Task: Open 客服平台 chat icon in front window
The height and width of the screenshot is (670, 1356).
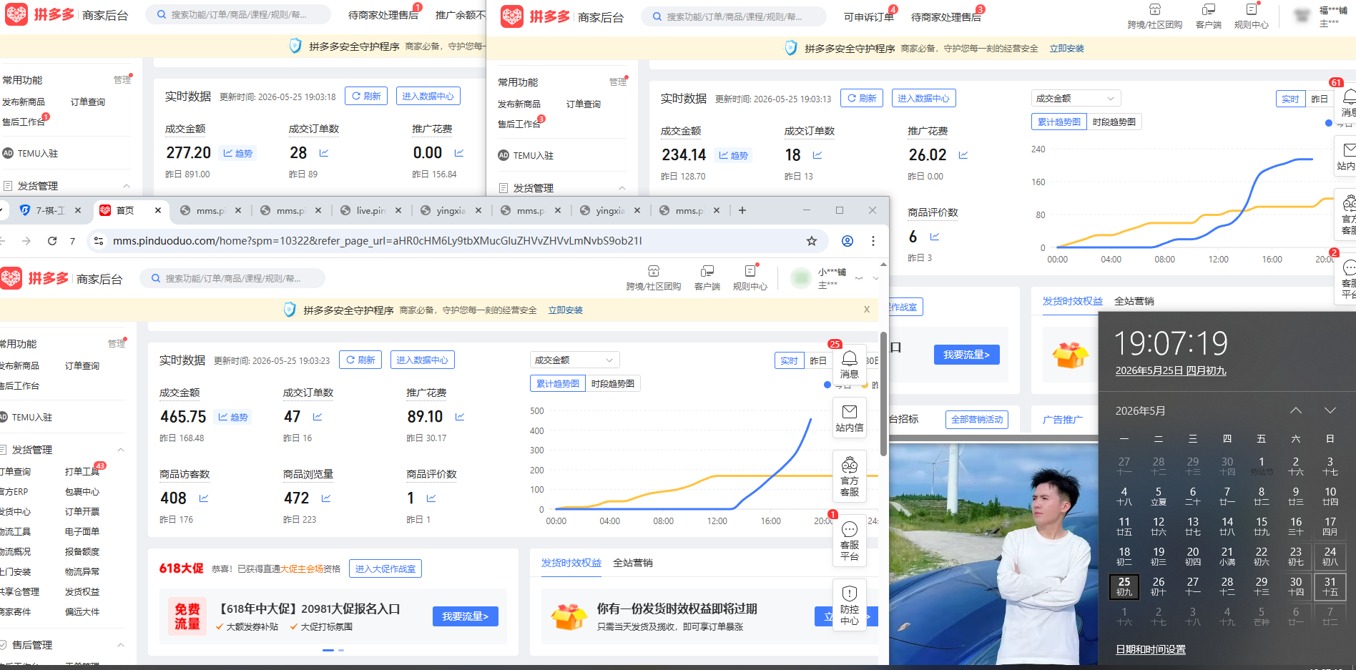Action: point(849,541)
